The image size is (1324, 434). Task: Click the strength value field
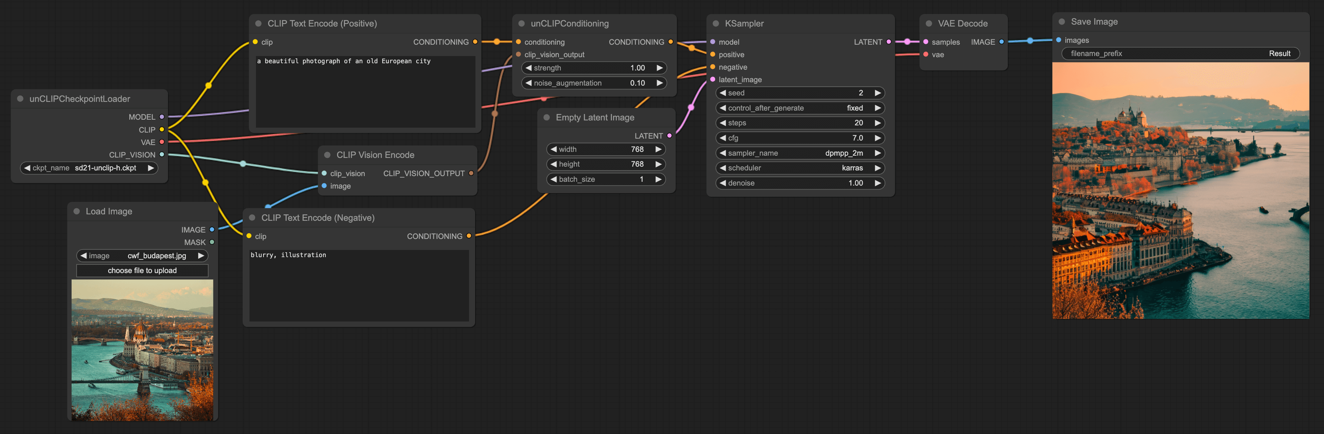click(594, 68)
